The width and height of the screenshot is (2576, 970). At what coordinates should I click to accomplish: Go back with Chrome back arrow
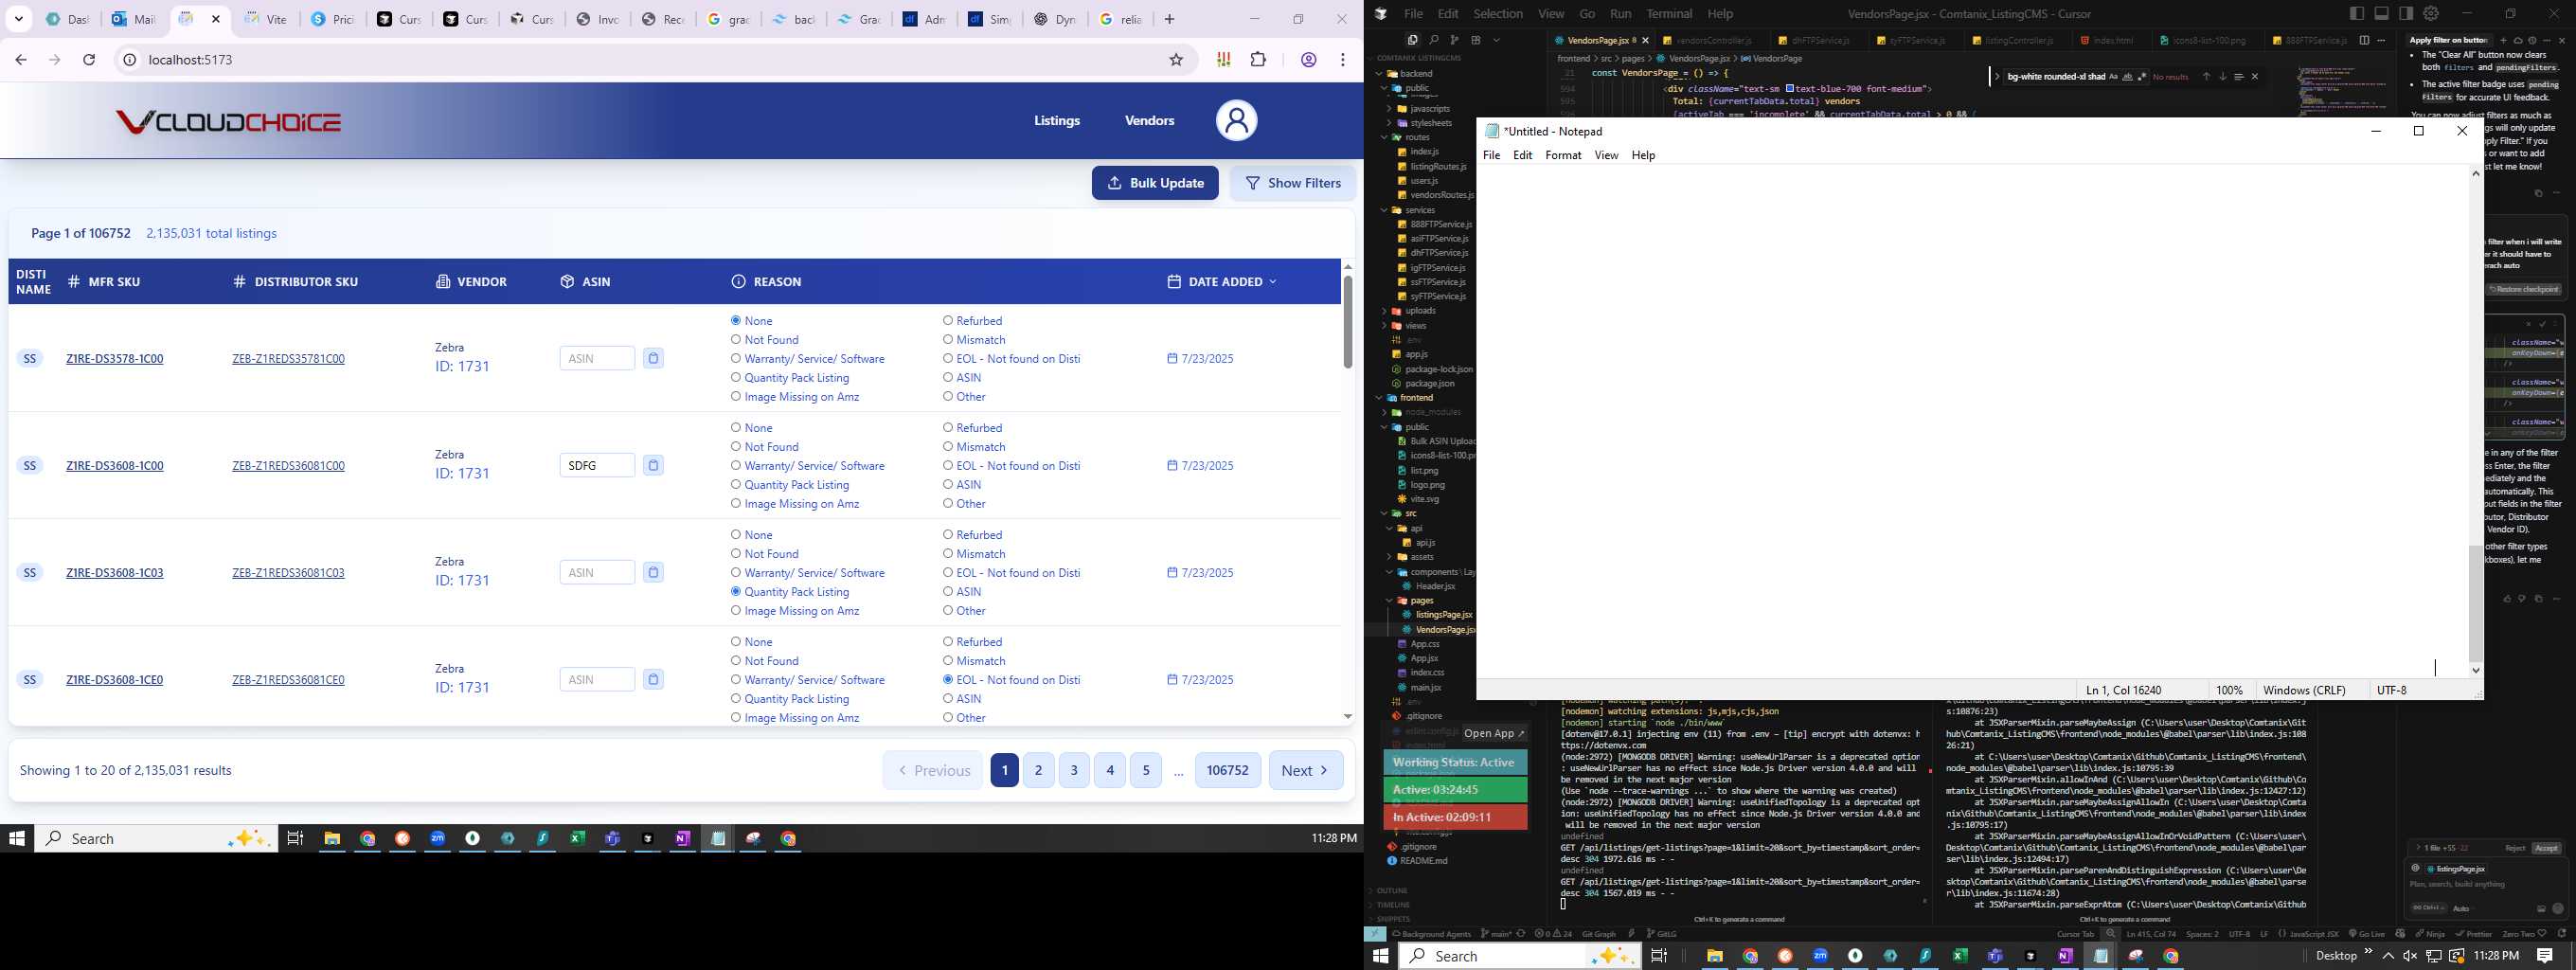click(21, 60)
